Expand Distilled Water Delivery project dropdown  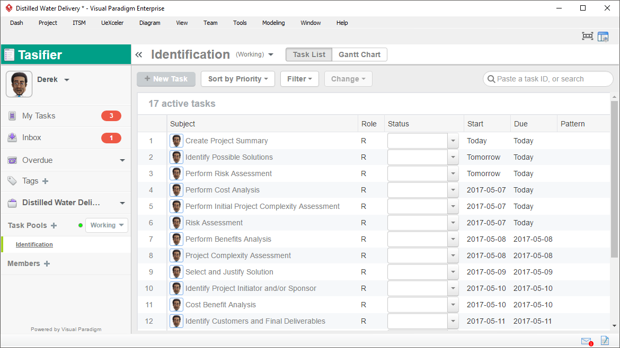pyautogui.click(x=122, y=203)
